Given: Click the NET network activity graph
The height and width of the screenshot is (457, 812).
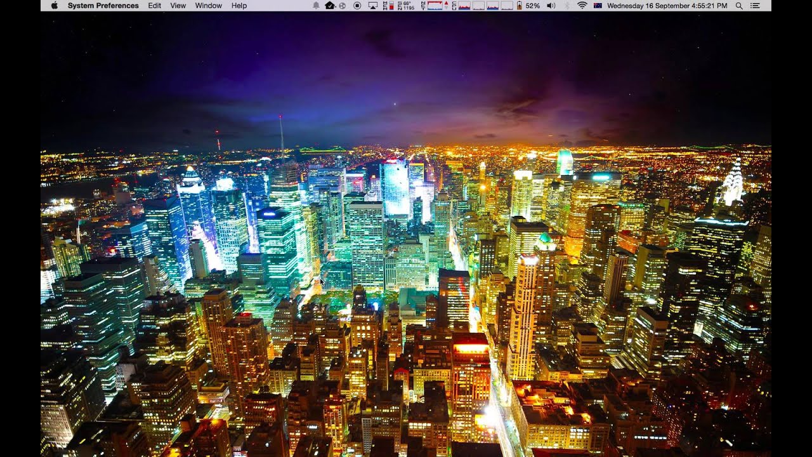Looking at the screenshot, I should click(x=434, y=6).
